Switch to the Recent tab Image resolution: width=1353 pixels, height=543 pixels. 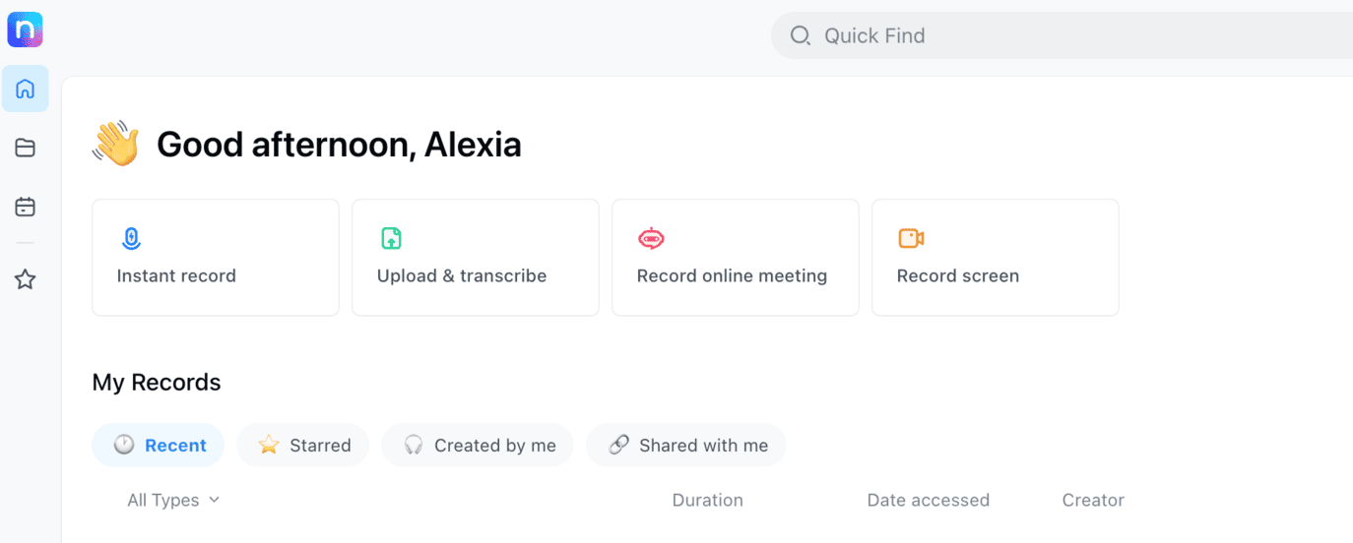[x=159, y=446]
